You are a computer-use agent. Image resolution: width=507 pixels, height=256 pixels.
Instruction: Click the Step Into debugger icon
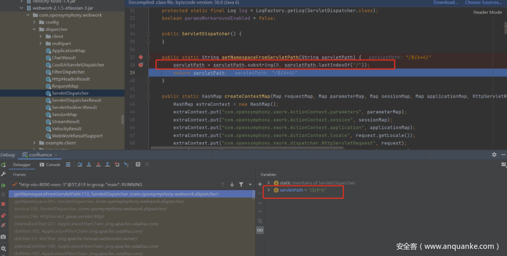point(89,165)
